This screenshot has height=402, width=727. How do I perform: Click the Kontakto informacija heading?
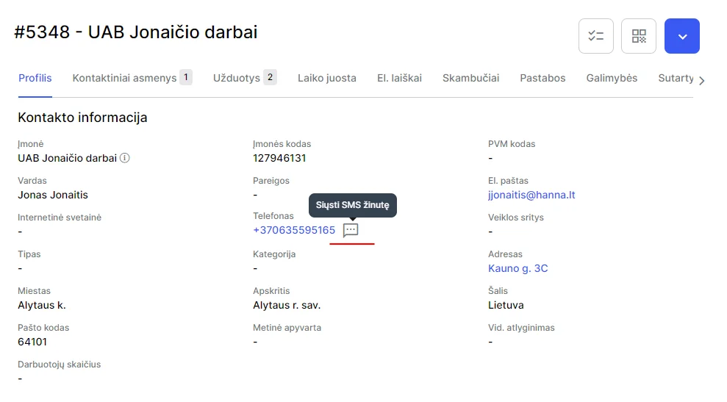coord(82,118)
